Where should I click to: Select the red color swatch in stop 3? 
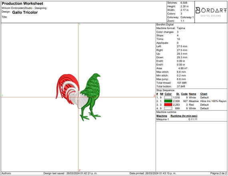coord(168,105)
